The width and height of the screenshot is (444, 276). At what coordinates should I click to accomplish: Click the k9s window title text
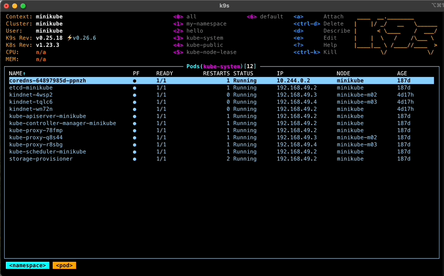point(224,6)
